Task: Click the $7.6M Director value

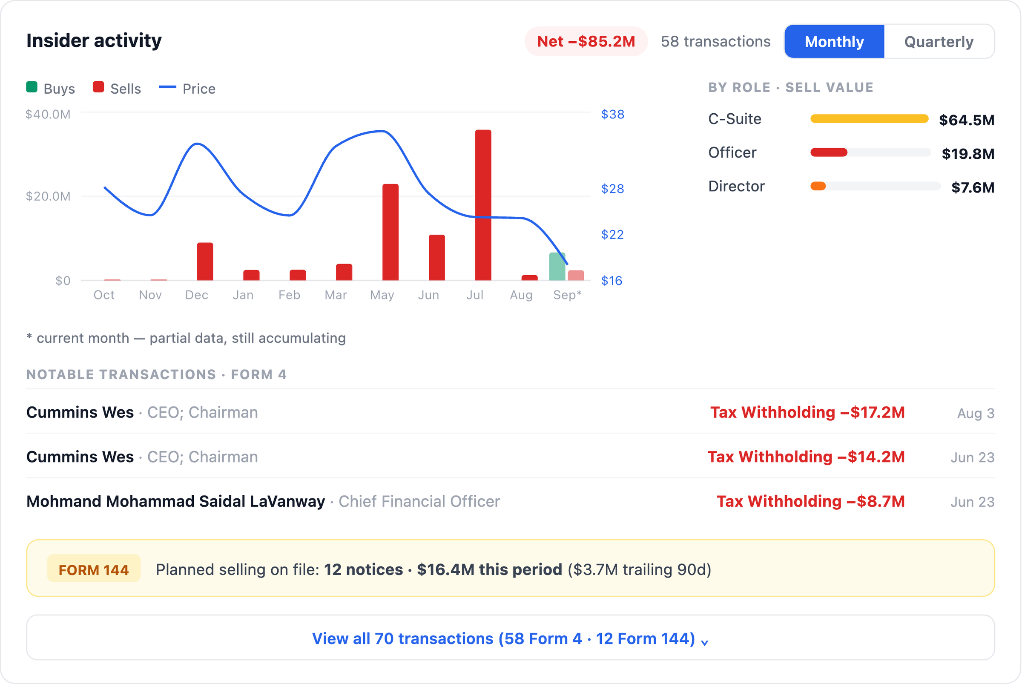Action: click(x=973, y=187)
